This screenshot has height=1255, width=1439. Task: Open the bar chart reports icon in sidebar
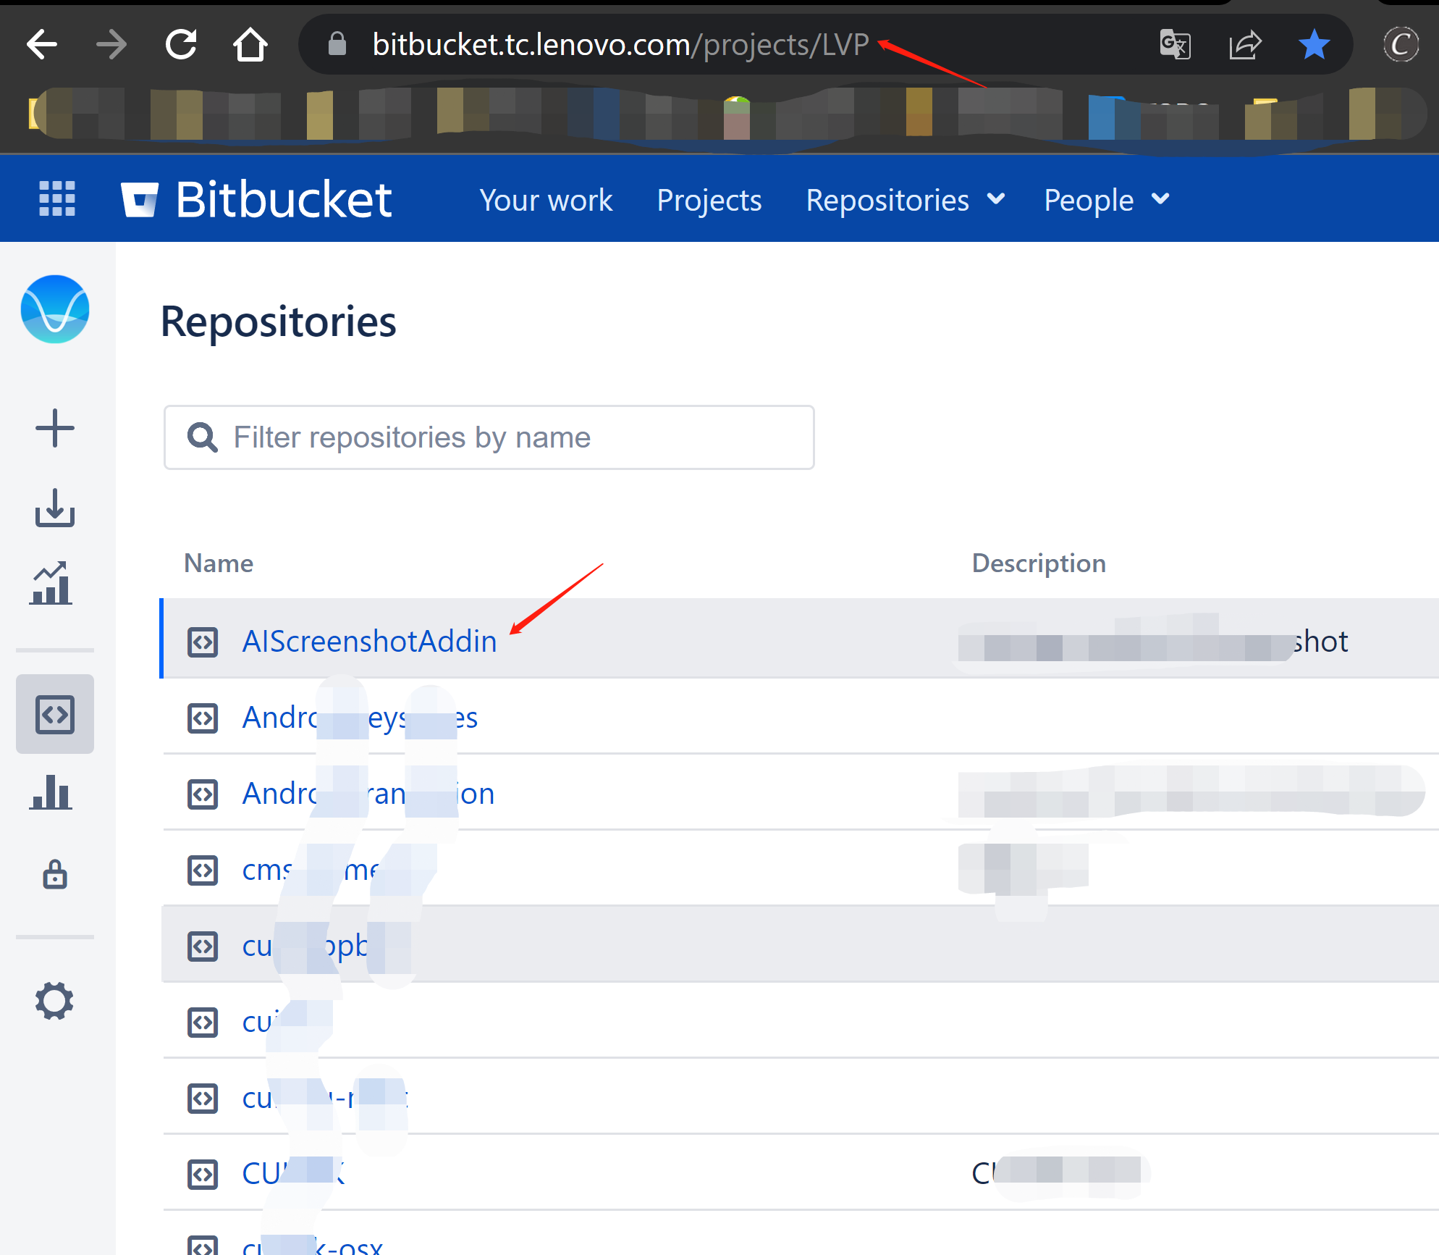(x=51, y=792)
